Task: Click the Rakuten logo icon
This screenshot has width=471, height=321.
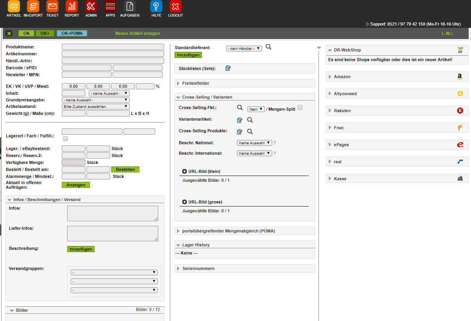Action: (x=460, y=111)
